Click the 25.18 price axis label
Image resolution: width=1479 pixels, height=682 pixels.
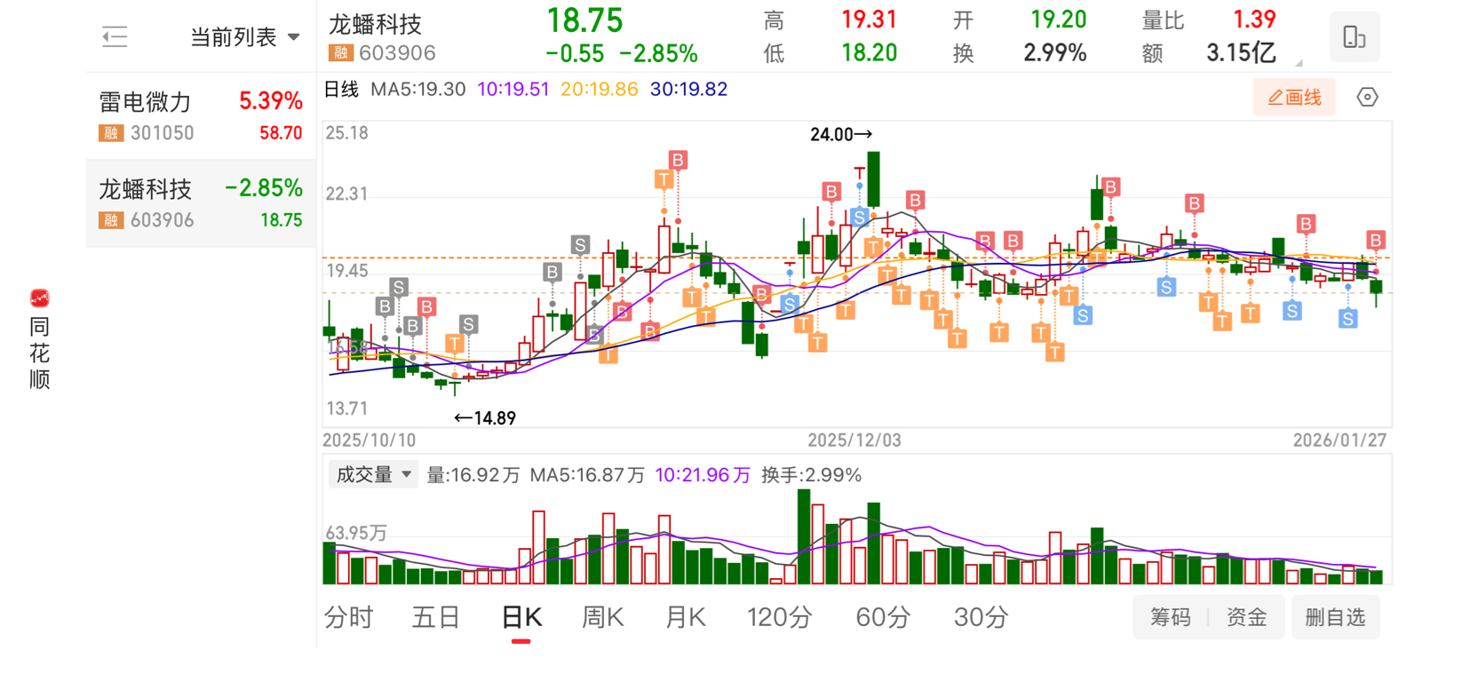click(x=346, y=133)
